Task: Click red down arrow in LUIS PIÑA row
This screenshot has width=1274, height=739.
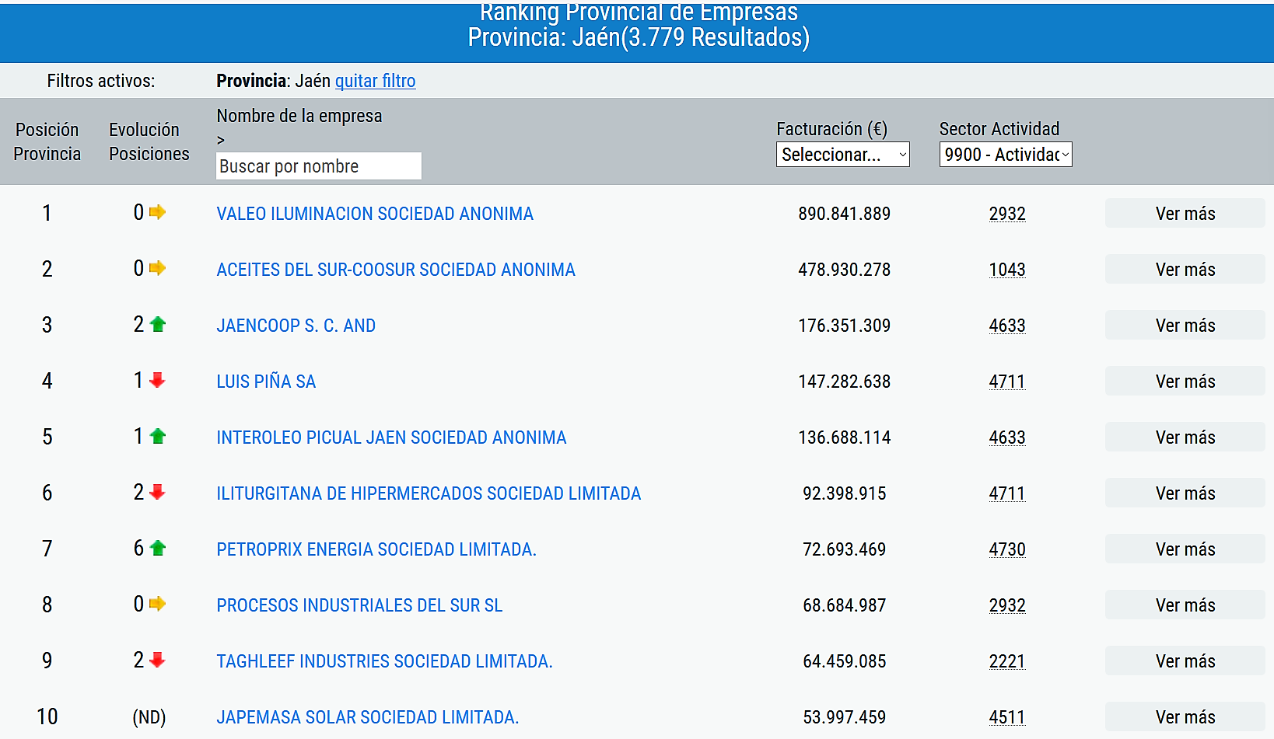Action: click(x=158, y=380)
